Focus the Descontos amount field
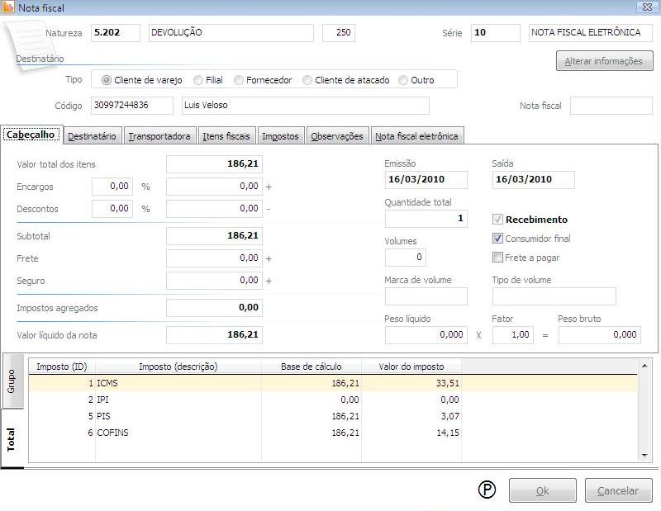Viewport: 661px width, 511px height. (x=214, y=209)
